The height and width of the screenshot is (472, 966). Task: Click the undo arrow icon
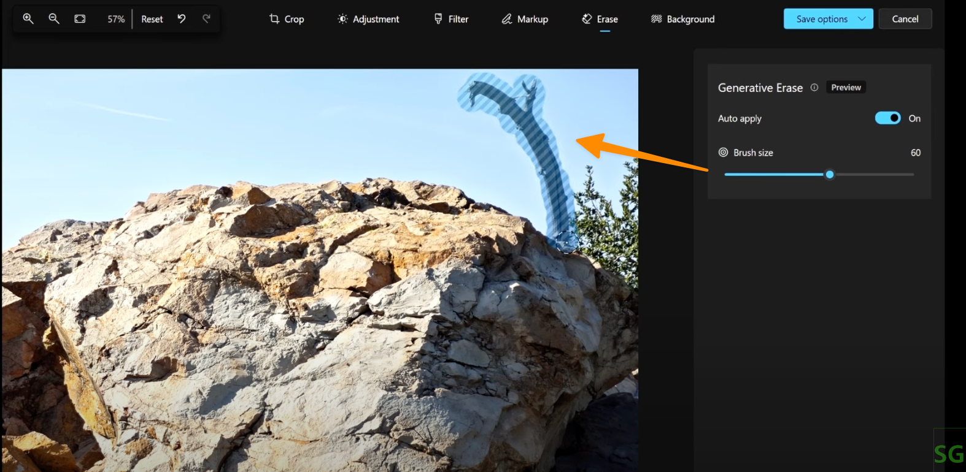point(182,19)
